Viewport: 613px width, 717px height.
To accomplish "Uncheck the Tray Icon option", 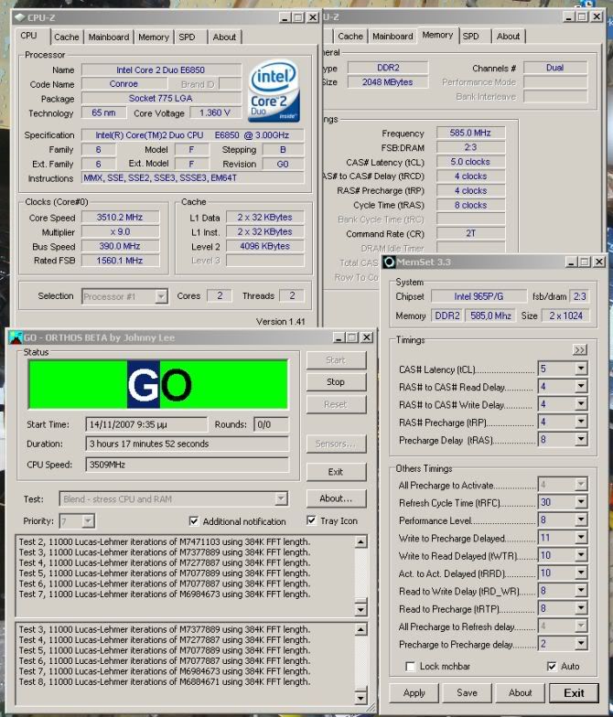I will pyautogui.click(x=311, y=520).
